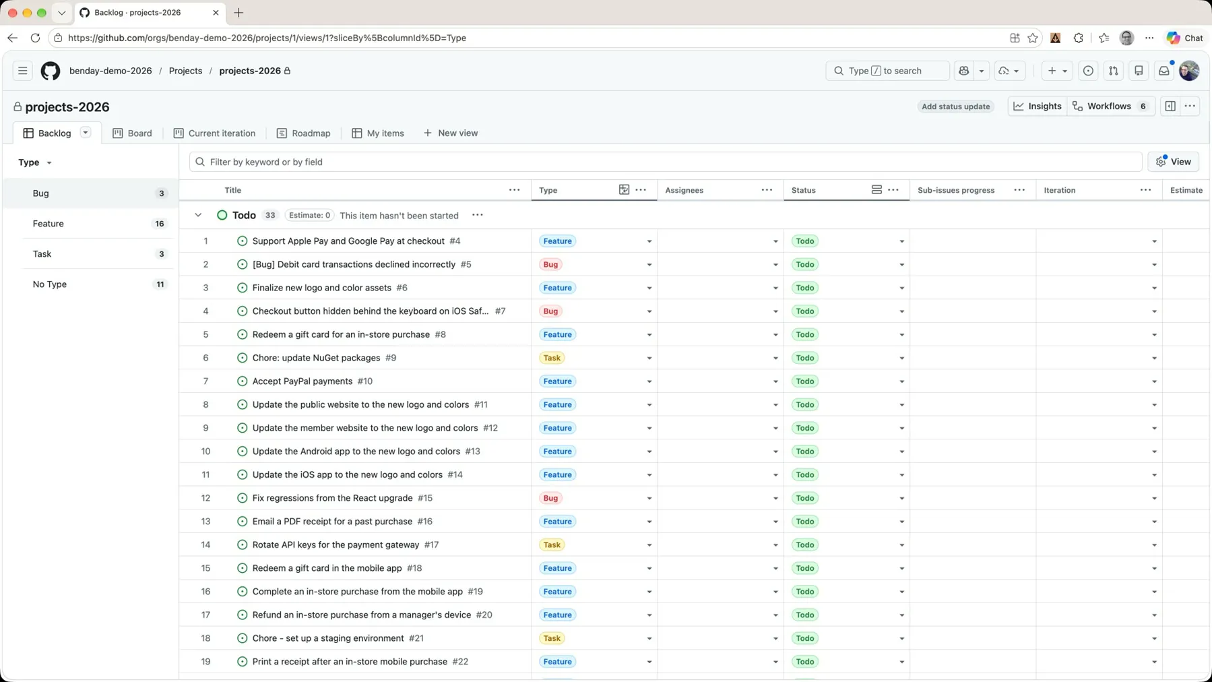1212x682 pixels.
Task: Open the issues icon in header
Action: [x=1088, y=71]
